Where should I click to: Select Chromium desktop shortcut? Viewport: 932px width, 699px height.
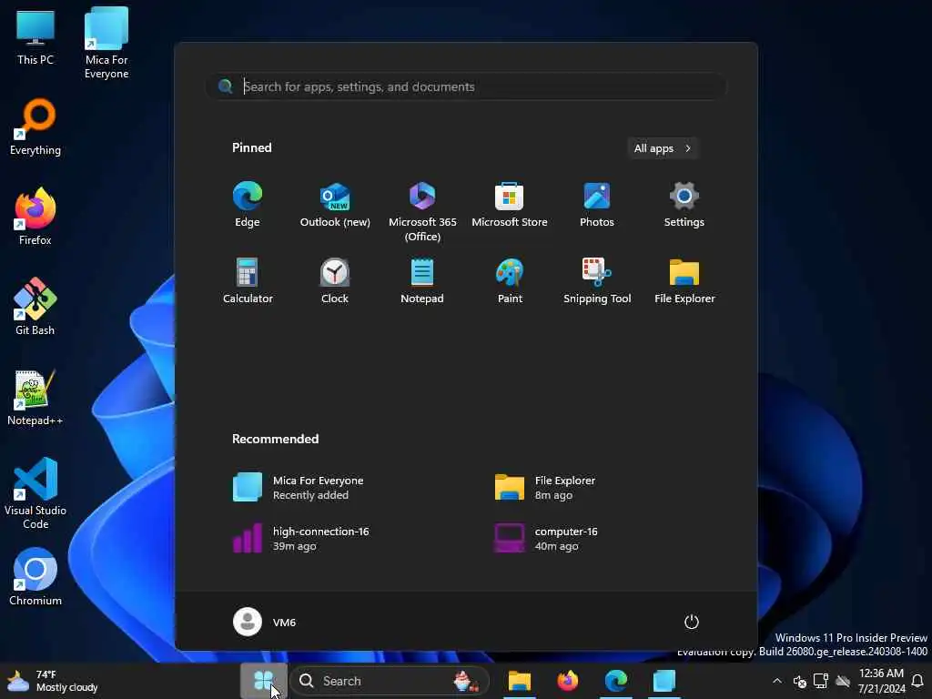pos(35,576)
